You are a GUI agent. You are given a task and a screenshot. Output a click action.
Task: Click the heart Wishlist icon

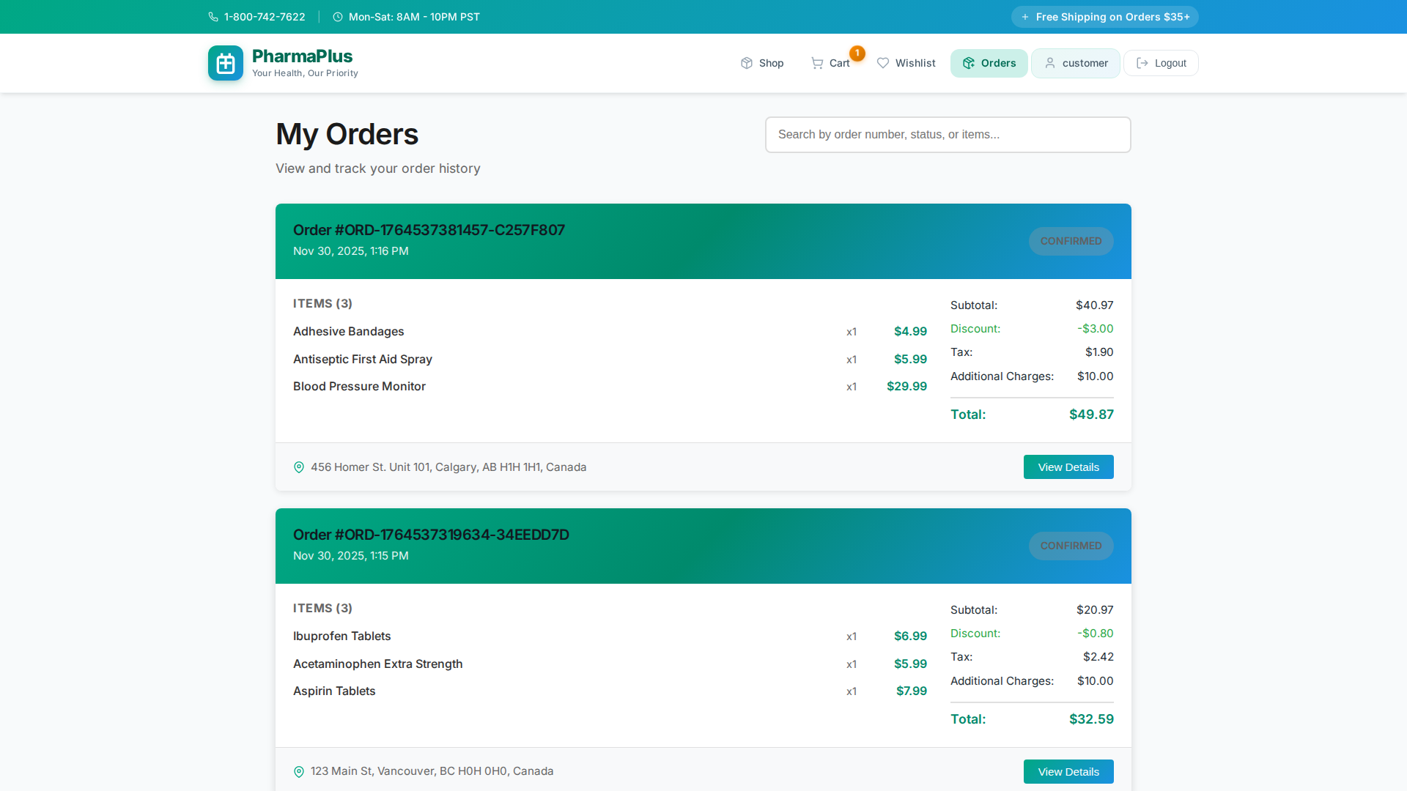coord(883,63)
